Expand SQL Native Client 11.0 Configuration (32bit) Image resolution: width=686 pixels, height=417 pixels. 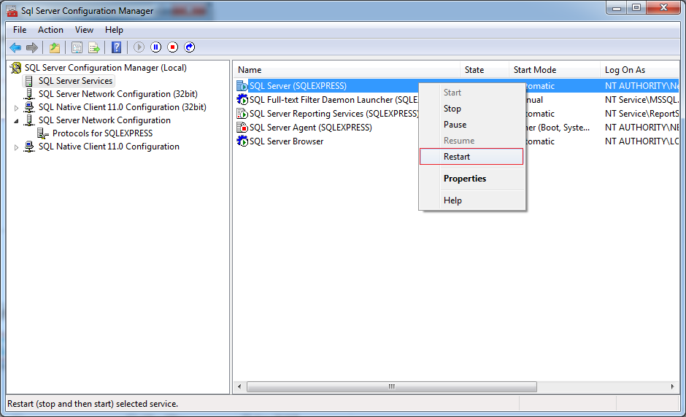pos(16,107)
